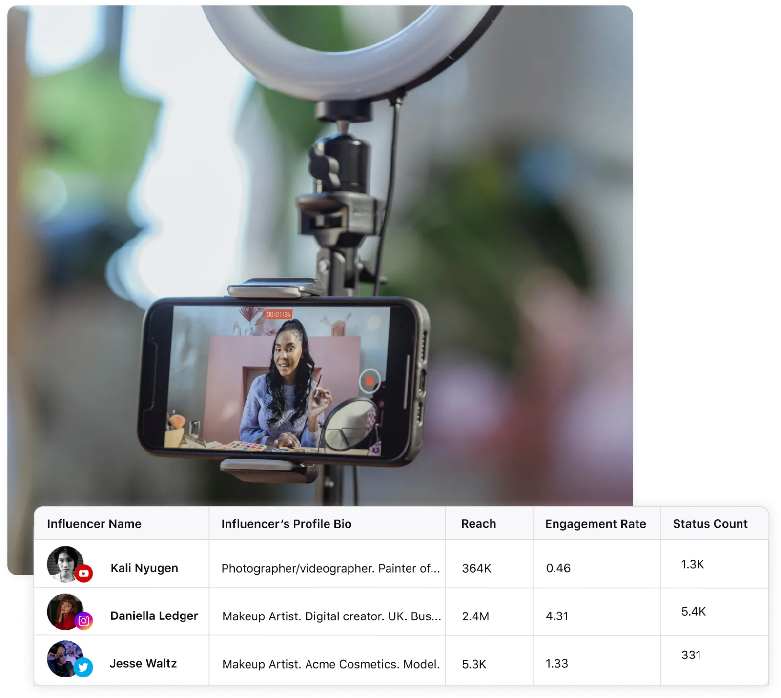Tap the red stop recording button on the phone
Screen dimensions: 781x698
(370, 382)
